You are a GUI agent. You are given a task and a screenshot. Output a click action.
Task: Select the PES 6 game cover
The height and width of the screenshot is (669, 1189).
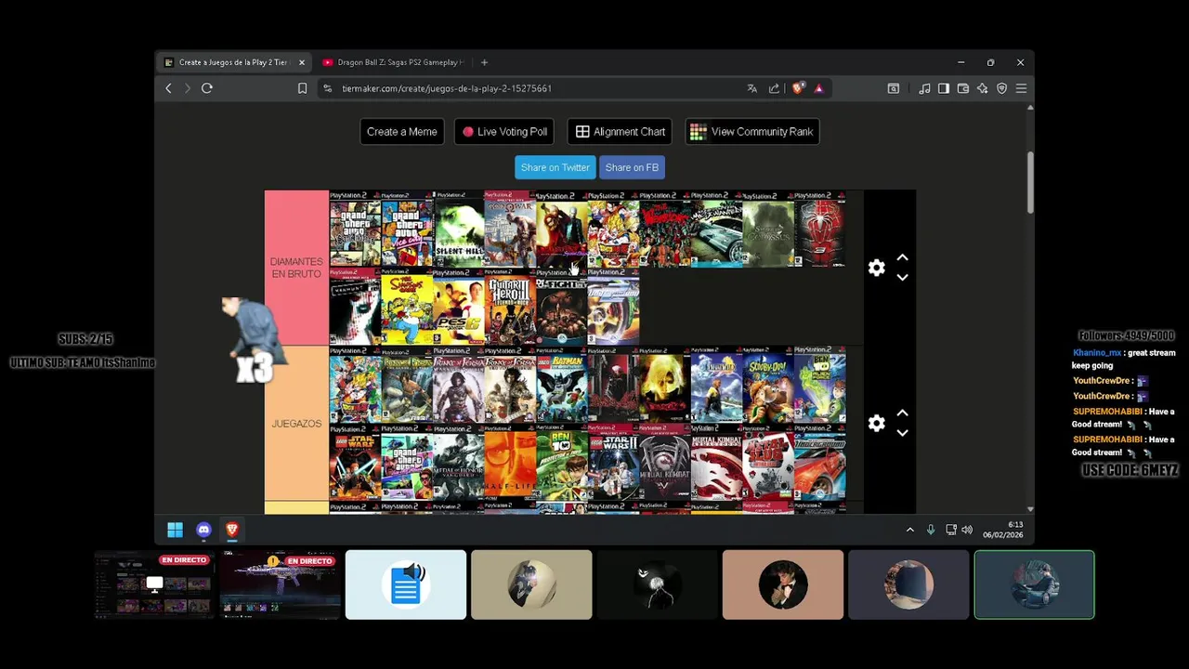coord(458,308)
